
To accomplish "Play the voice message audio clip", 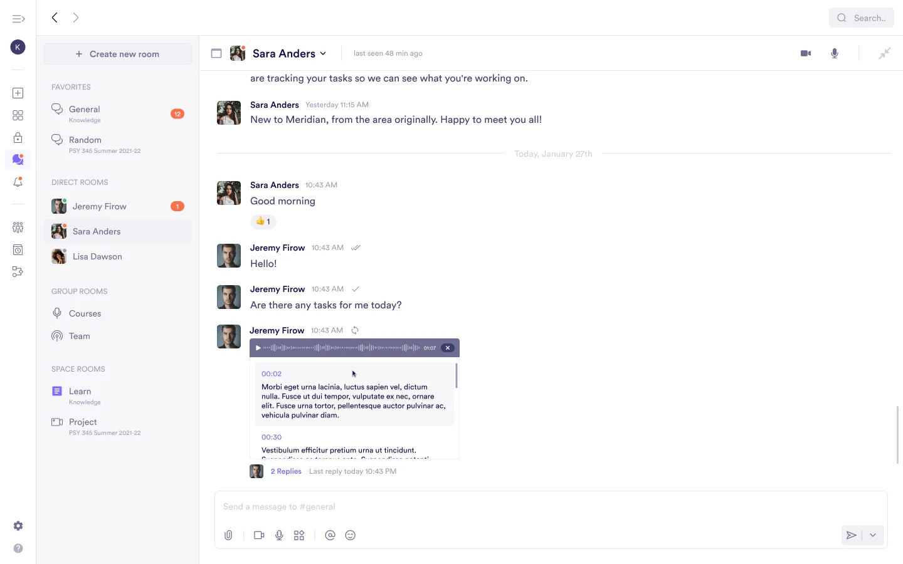I will (x=258, y=348).
